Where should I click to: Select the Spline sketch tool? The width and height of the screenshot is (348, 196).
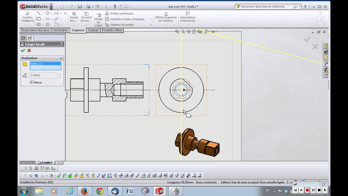(x=56, y=13)
